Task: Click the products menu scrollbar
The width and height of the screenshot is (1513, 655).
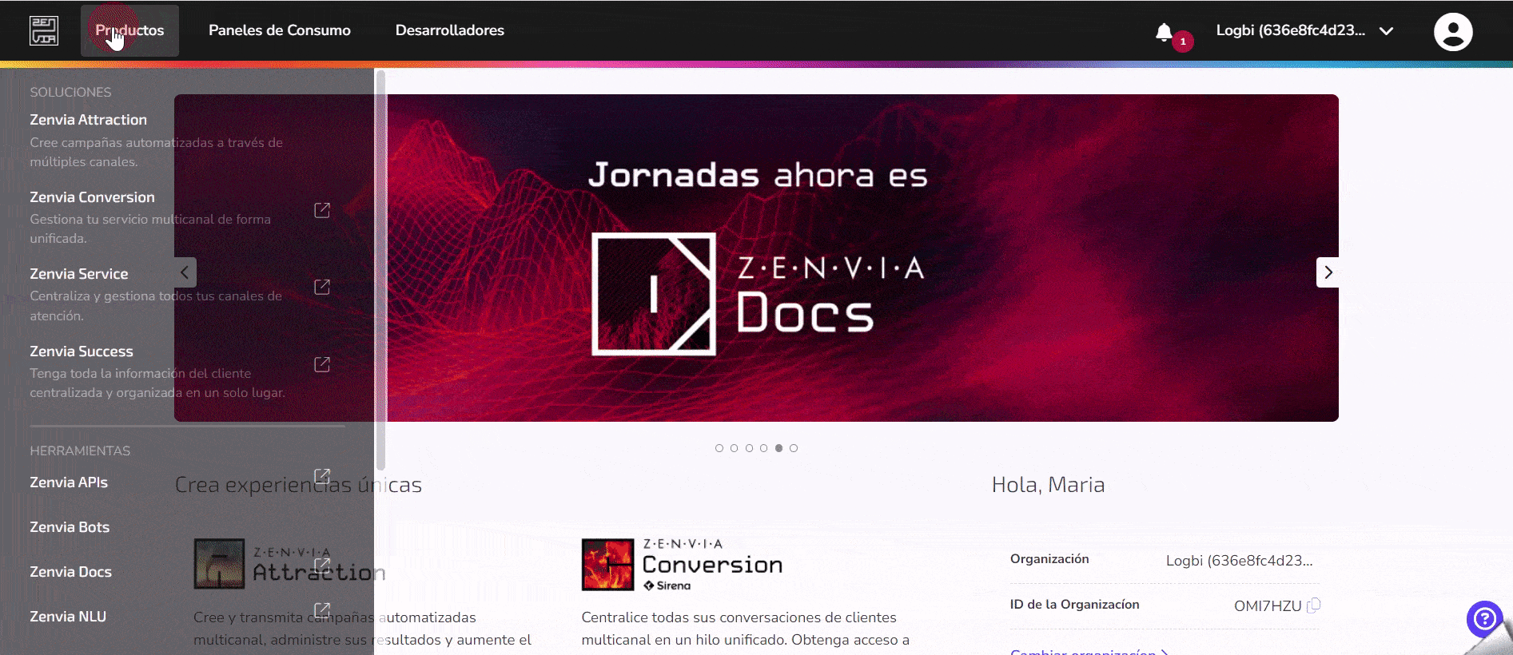Action: [381, 271]
